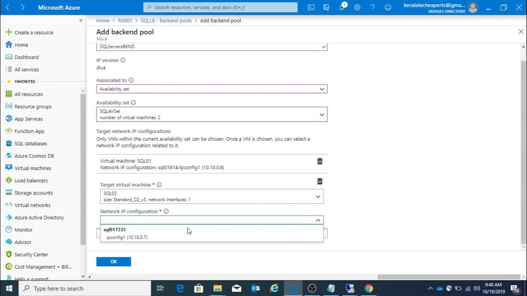Close the Add backend pool blade
Screen dimensions: 527x296
point(521,32)
